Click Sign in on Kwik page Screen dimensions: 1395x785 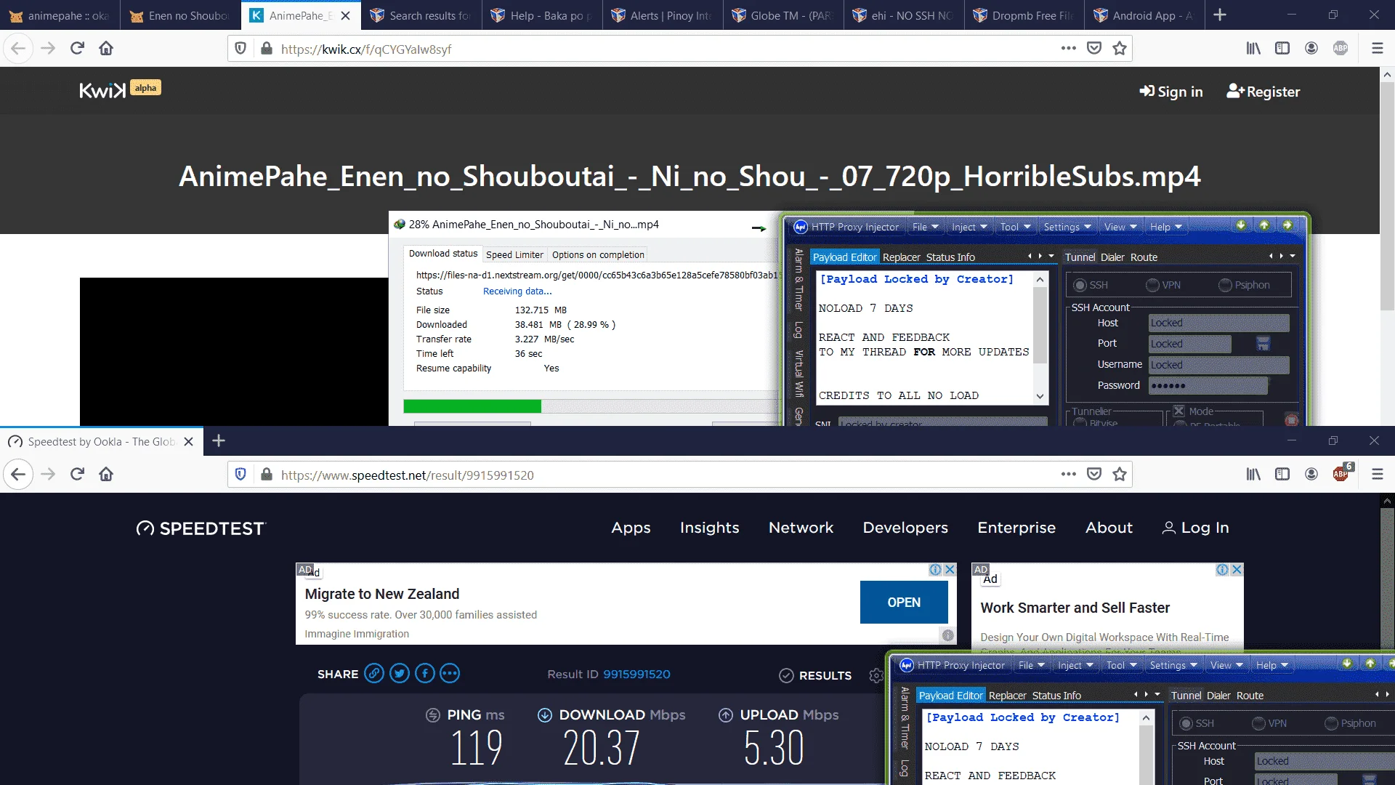(x=1170, y=92)
